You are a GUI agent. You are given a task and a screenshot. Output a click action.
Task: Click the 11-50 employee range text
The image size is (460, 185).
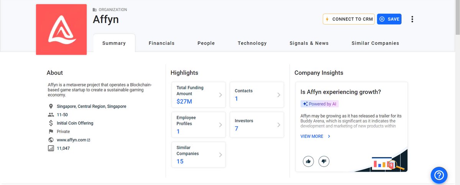coord(63,115)
